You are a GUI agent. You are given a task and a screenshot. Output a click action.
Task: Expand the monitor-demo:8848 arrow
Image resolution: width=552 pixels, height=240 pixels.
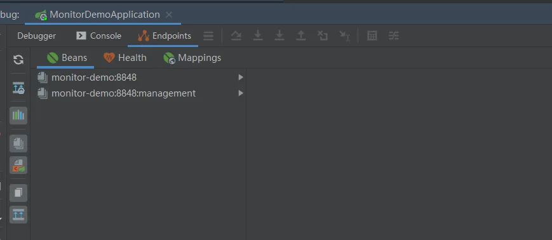pyautogui.click(x=241, y=77)
